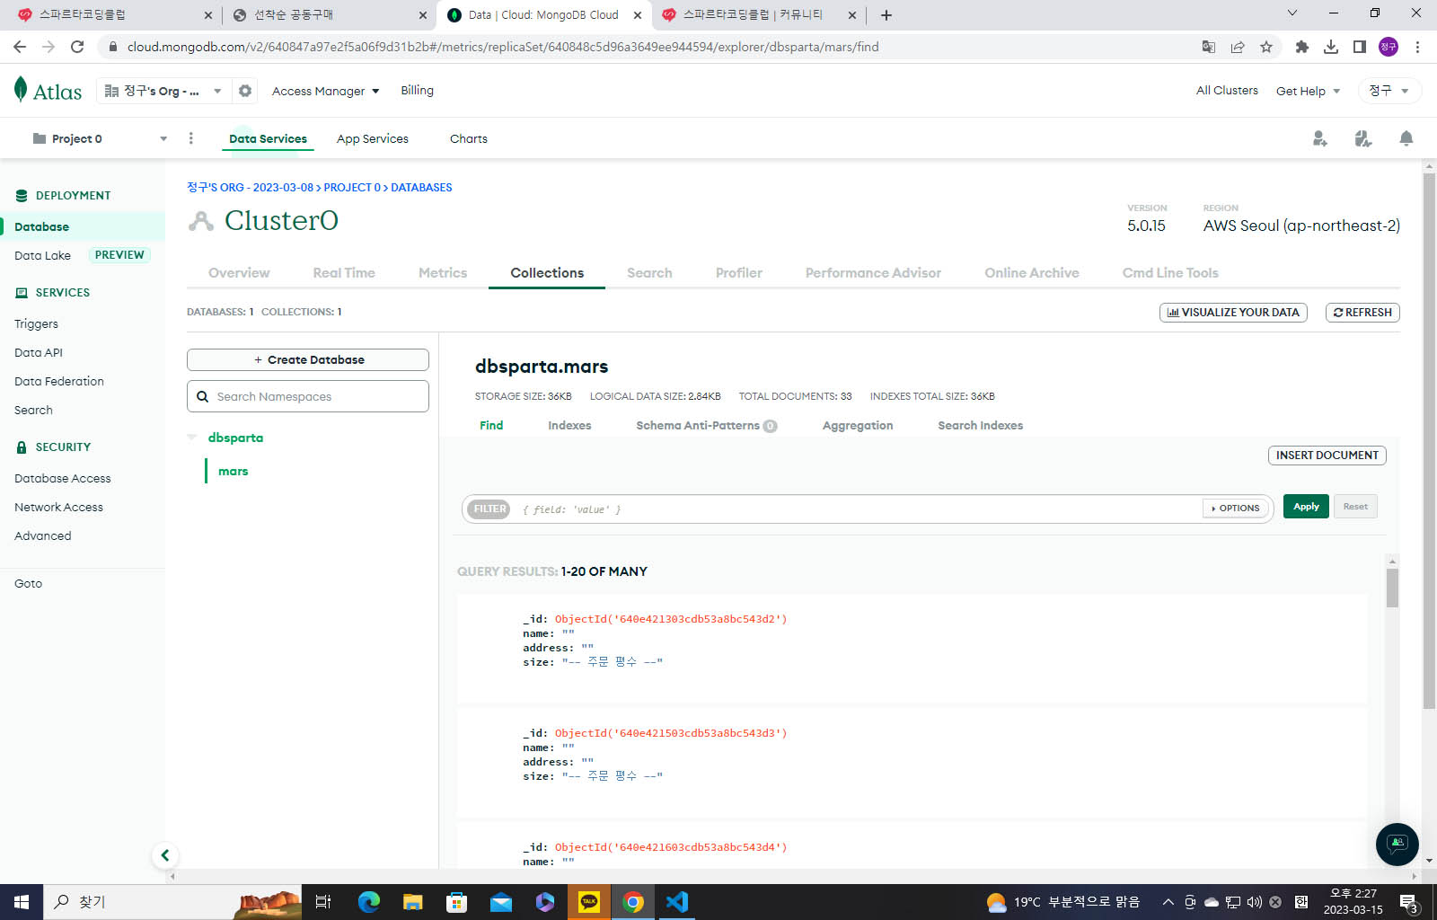1437x920 pixels.
Task: Open Triggers in sidebar
Action: (36, 324)
